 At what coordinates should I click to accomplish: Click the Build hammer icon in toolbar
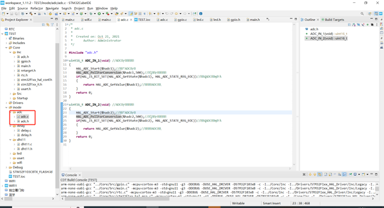pyautogui.click(x=31, y=13)
